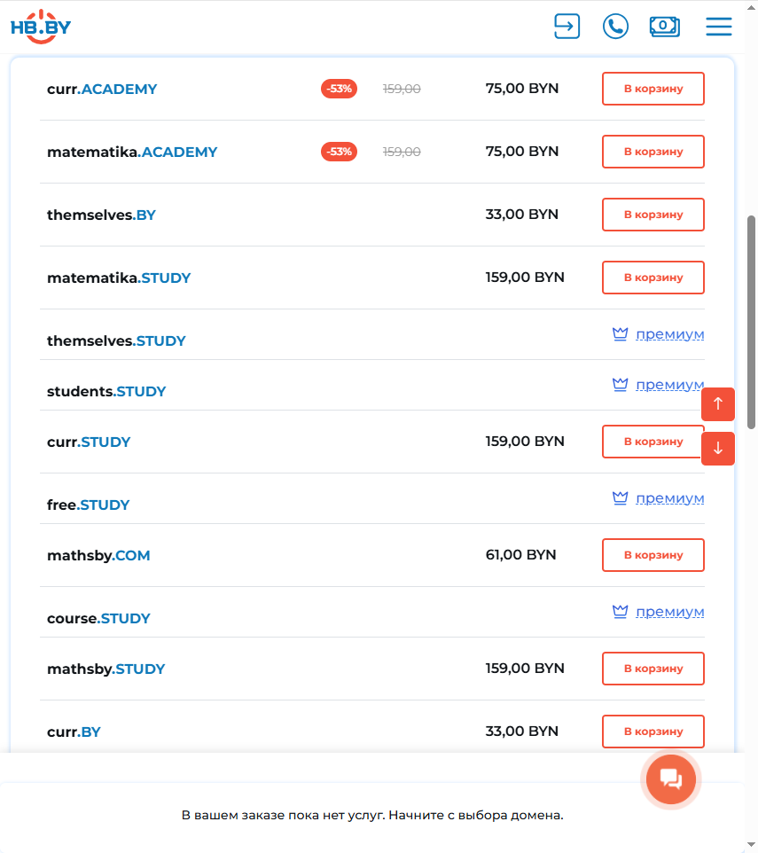Click the HB.BY logo
Screen dimensions: 758x853
pyautogui.click(x=41, y=27)
